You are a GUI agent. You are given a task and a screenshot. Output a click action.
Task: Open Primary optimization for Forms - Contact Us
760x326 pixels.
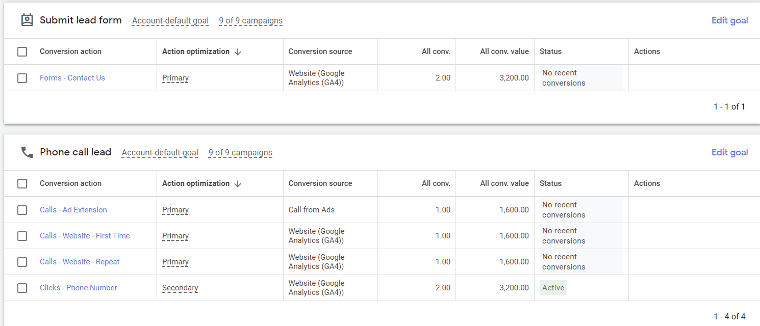pos(175,78)
